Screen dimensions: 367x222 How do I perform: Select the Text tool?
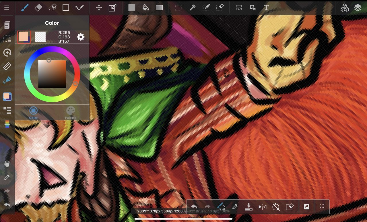(266, 7)
